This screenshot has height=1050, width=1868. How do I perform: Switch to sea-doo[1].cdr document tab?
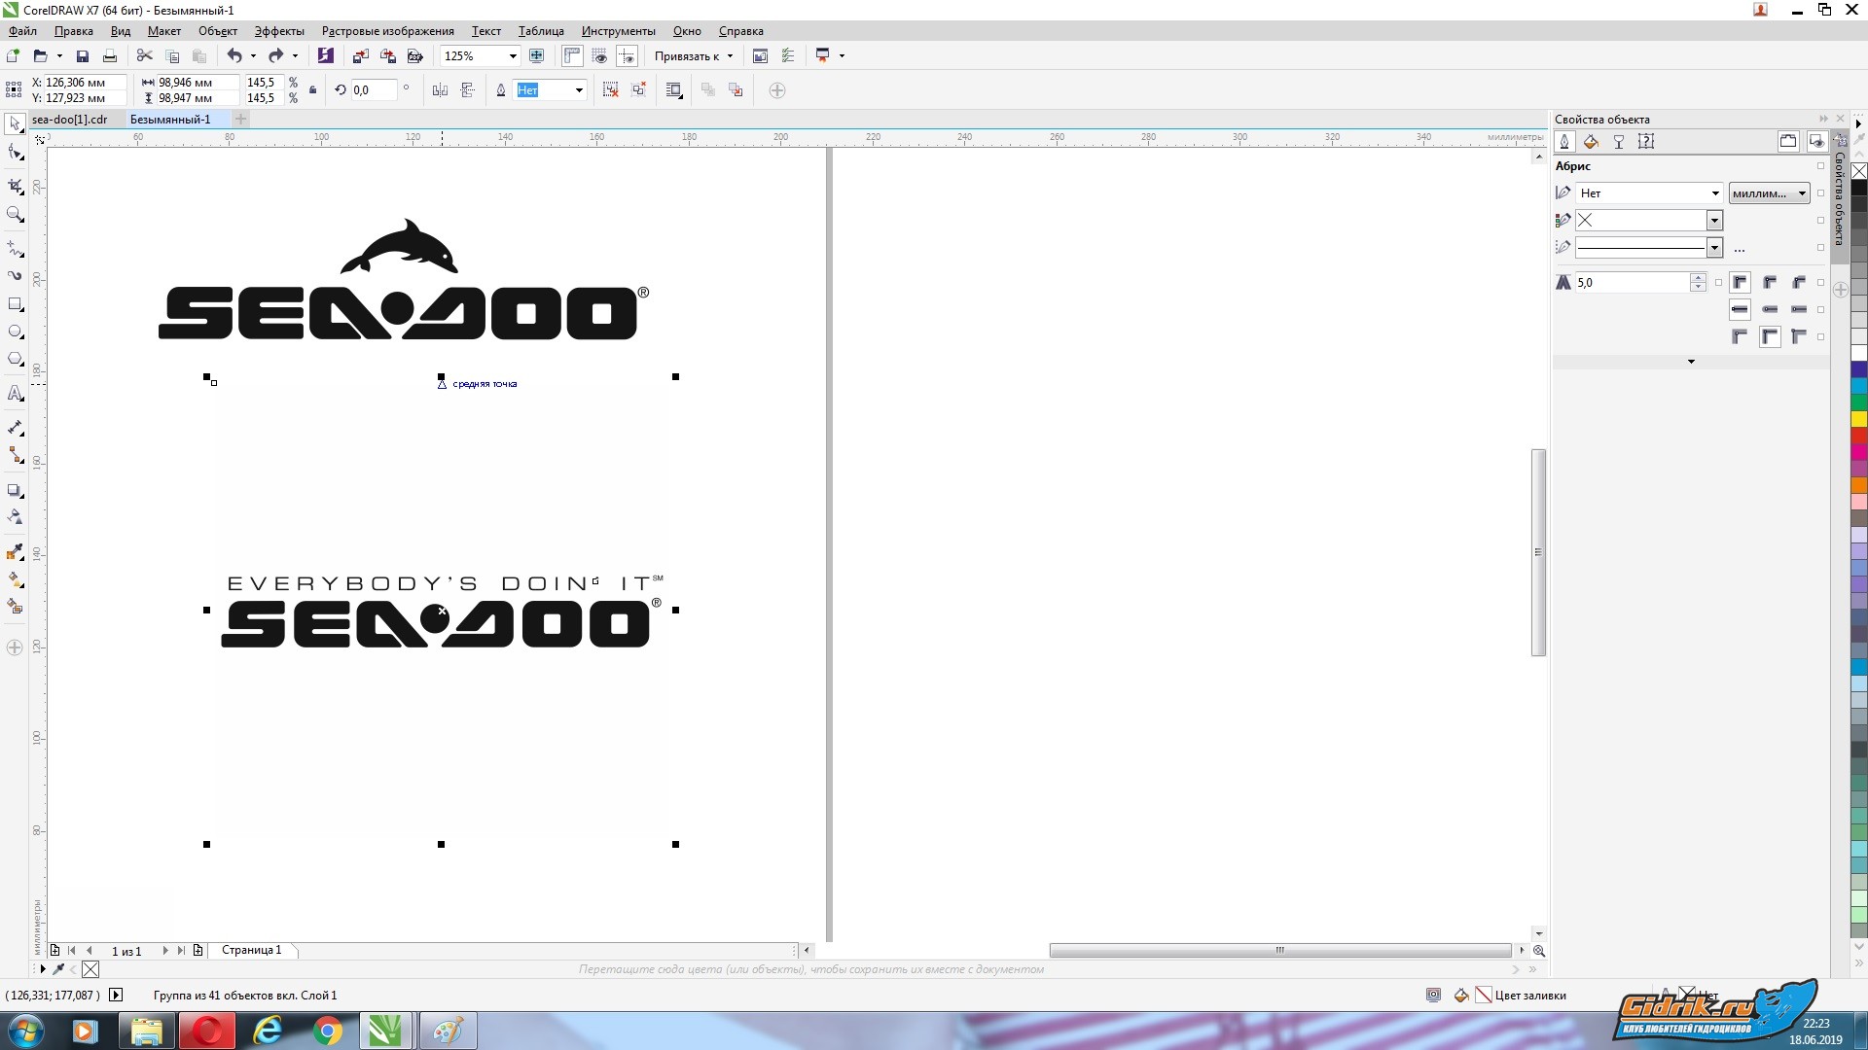point(70,120)
